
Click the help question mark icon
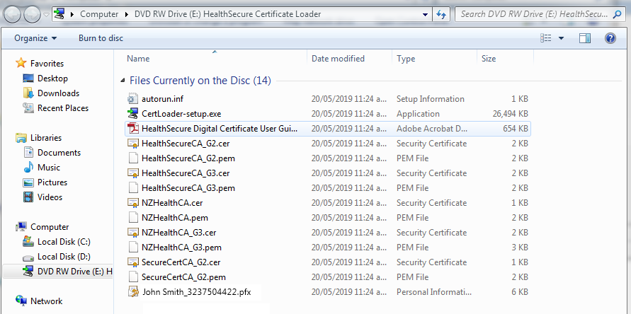pos(610,38)
